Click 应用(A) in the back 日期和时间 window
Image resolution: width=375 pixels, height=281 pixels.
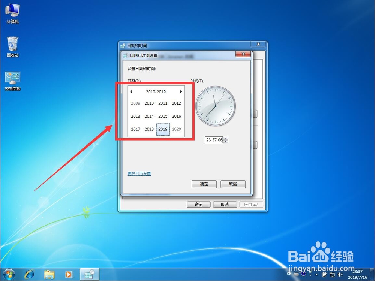point(251,205)
